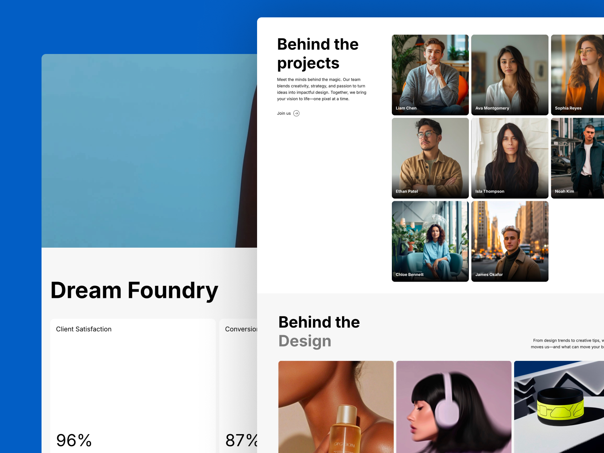Open Chloe Bennett's profile card
This screenshot has width=604, height=453.
click(x=430, y=241)
